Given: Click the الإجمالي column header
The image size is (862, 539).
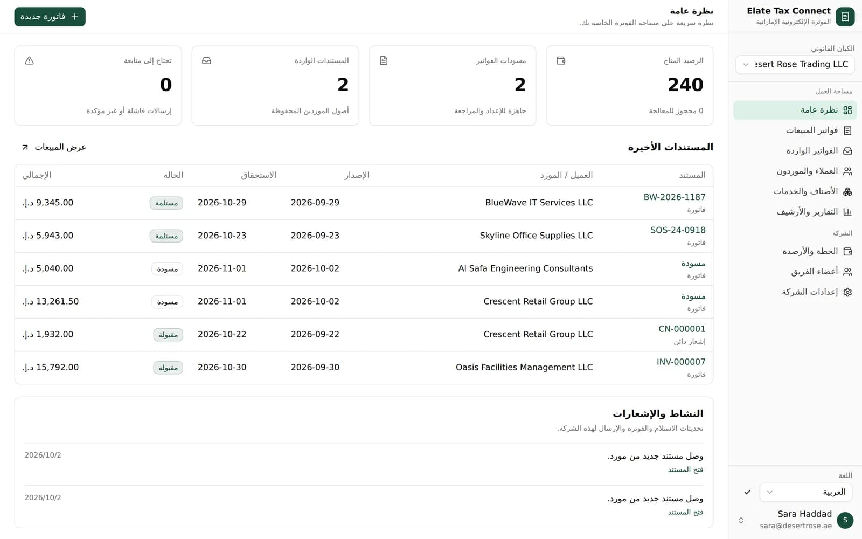Looking at the screenshot, I should [x=37, y=175].
